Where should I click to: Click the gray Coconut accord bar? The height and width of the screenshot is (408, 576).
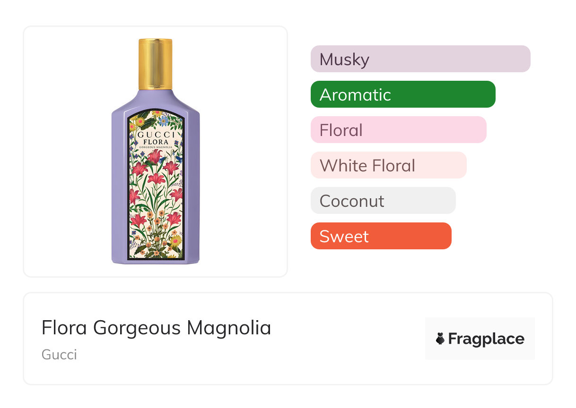[x=383, y=201]
